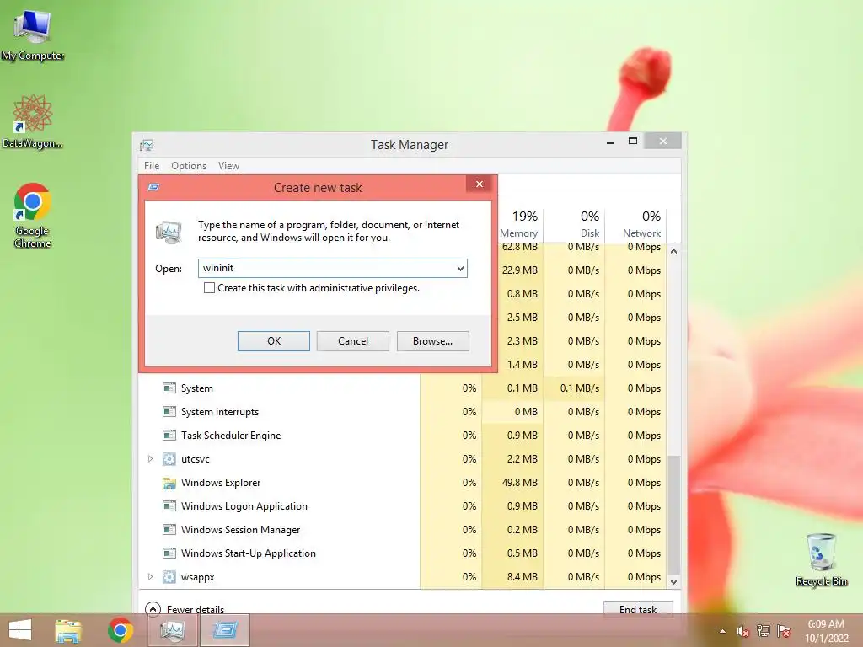Open the File menu
The width and height of the screenshot is (863, 647).
coord(152,166)
